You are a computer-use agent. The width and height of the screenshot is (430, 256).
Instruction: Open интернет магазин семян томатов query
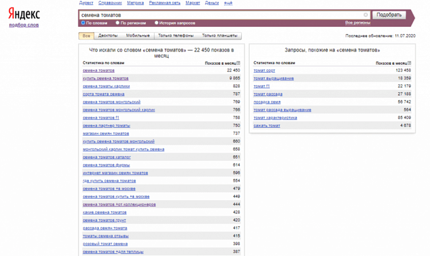click(x=115, y=173)
